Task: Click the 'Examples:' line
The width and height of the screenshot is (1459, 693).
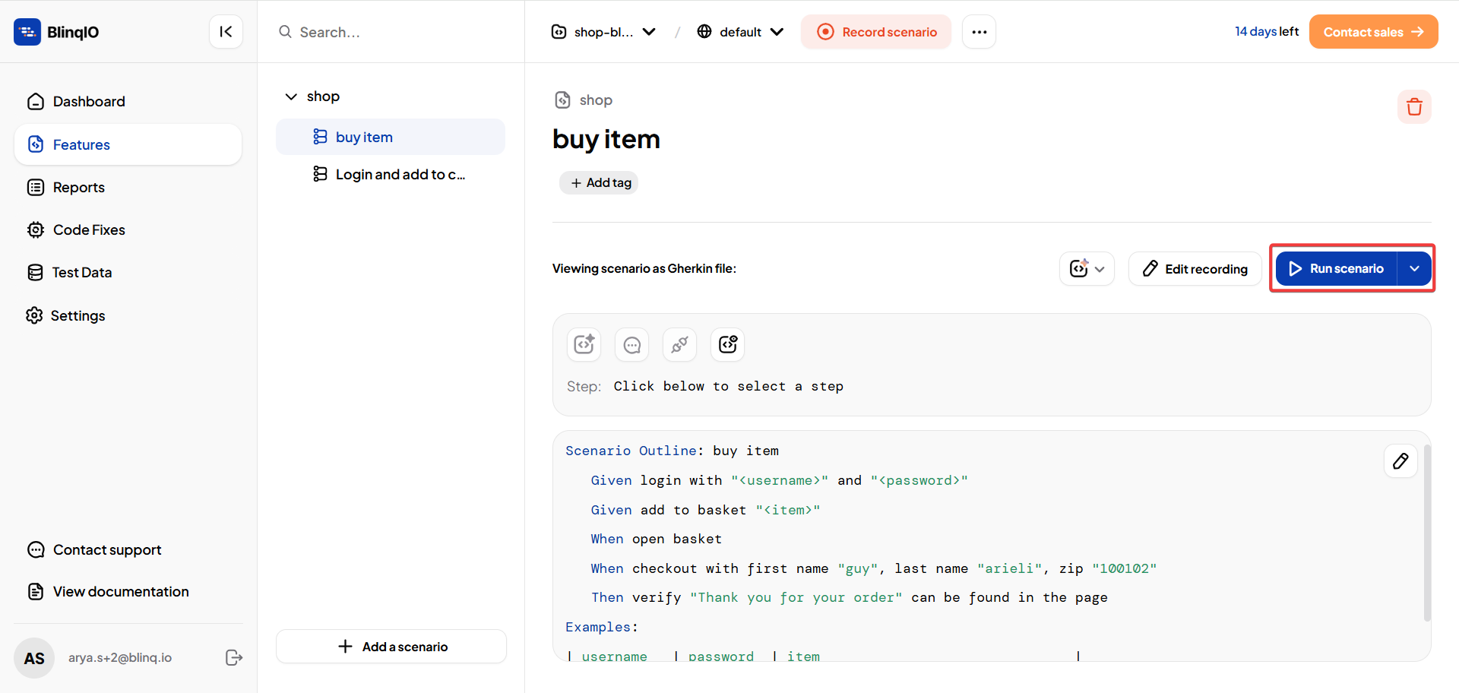Action: [x=602, y=627]
